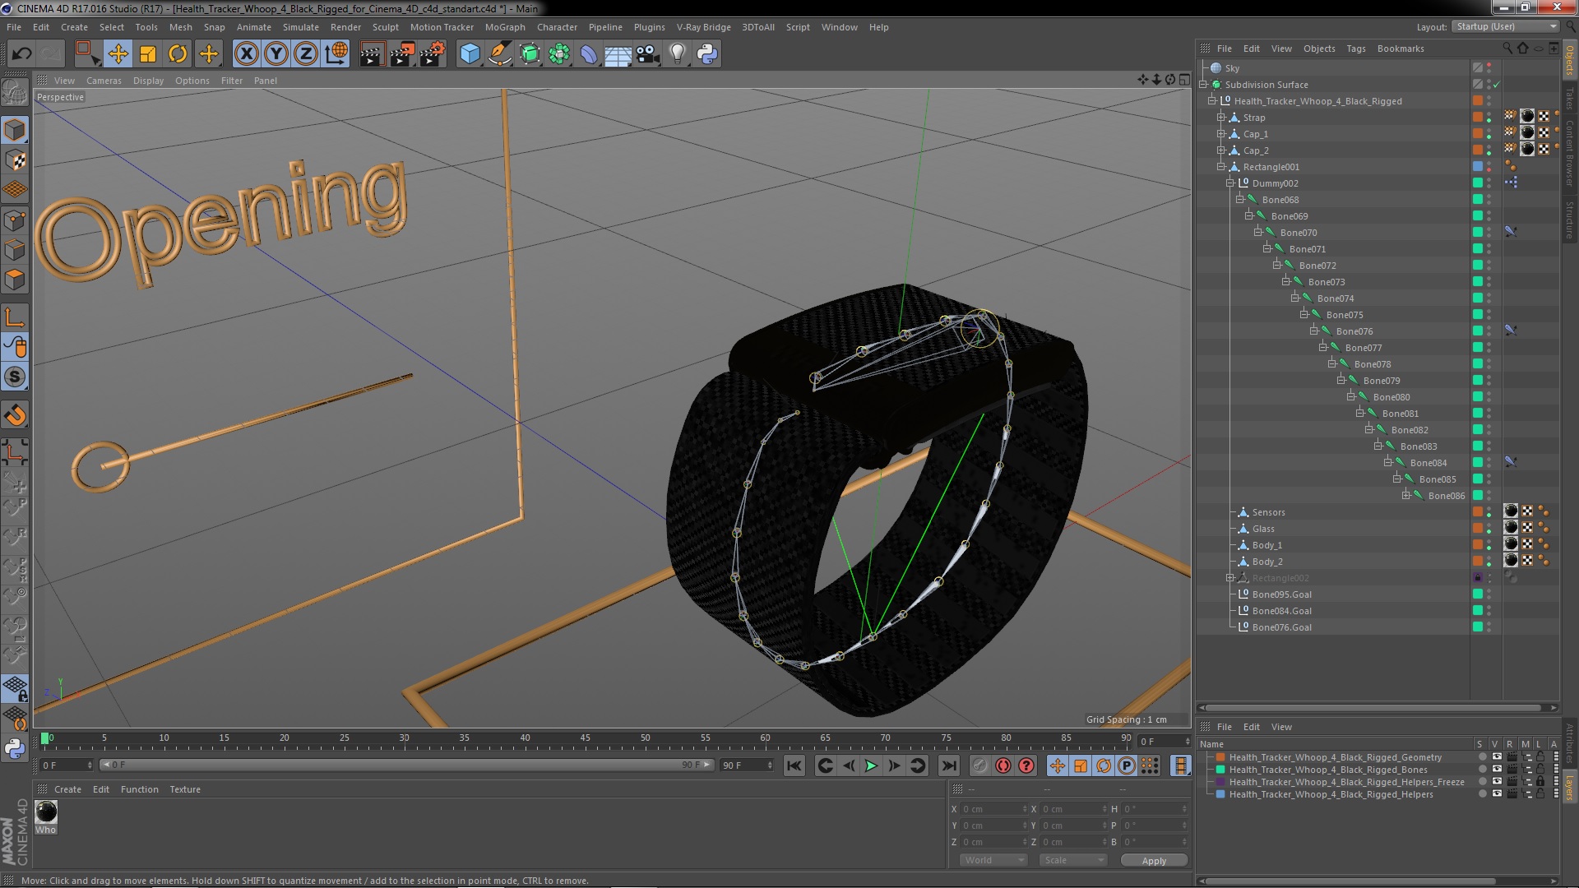Open the Cameras viewport menu
The height and width of the screenshot is (888, 1579).
click(104, 81)
